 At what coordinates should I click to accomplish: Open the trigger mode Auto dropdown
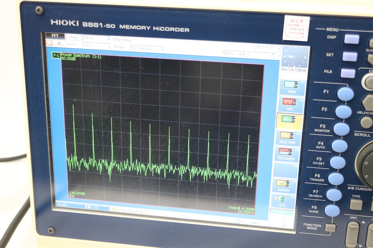point(234,53)
